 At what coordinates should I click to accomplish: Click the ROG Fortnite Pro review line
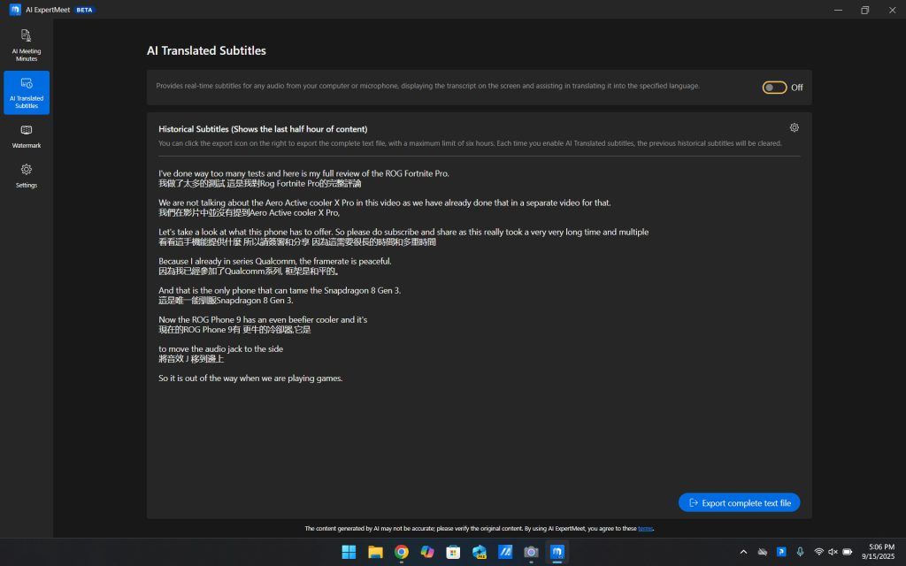click(304, 173)
